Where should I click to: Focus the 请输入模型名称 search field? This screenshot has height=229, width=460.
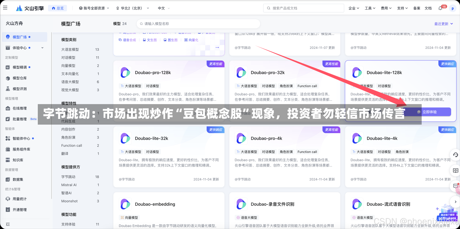pos(198,24)
